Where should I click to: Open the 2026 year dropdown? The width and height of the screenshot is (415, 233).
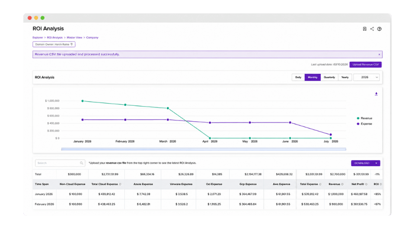click(x=367, y=77)
